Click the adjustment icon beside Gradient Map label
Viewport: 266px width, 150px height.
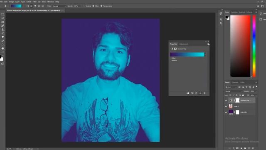(x=172, y=49)
